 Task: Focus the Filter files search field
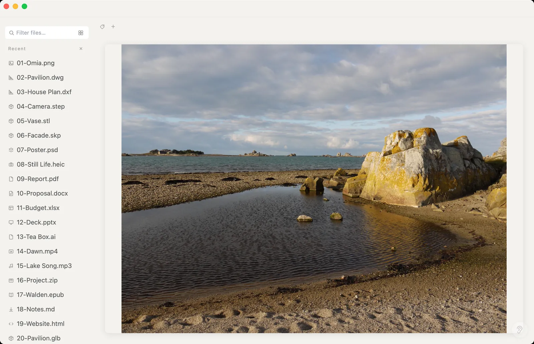(x=47, y=33)
